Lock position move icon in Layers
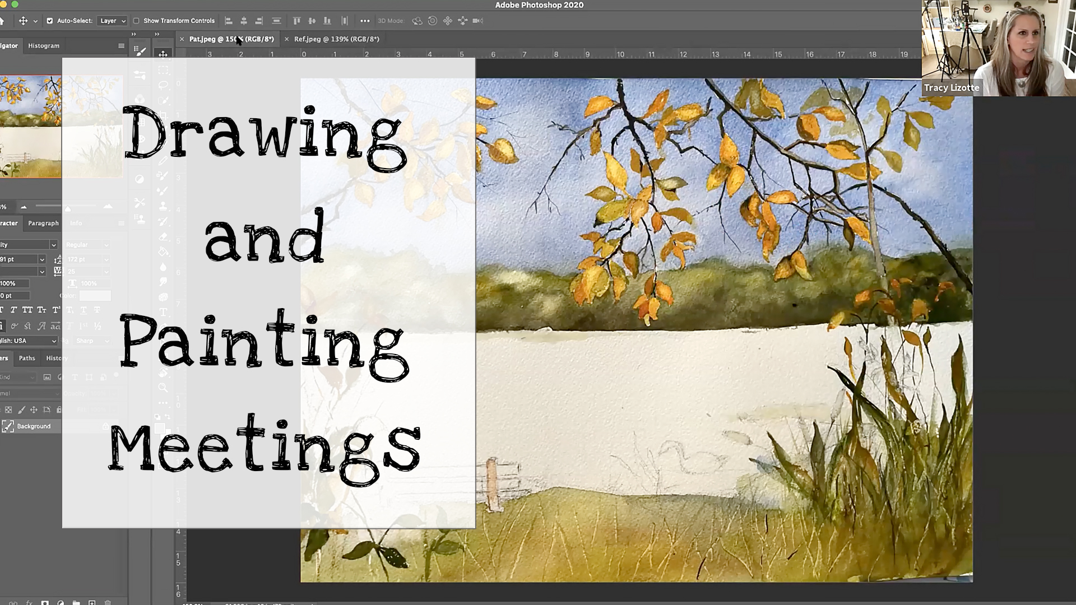 tap(34, 410)
